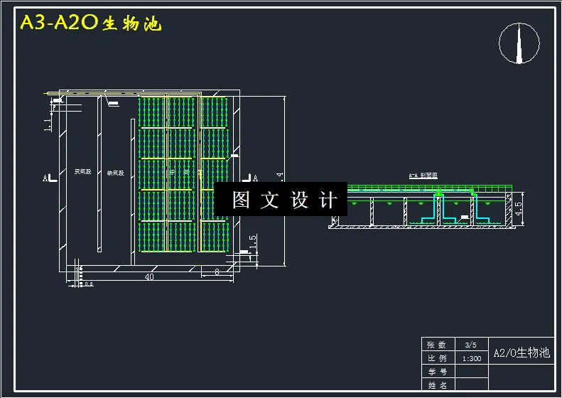The image size is (562, 398).
Task: Select the "厌氧段" zone label
Action: tap(83, 172)
